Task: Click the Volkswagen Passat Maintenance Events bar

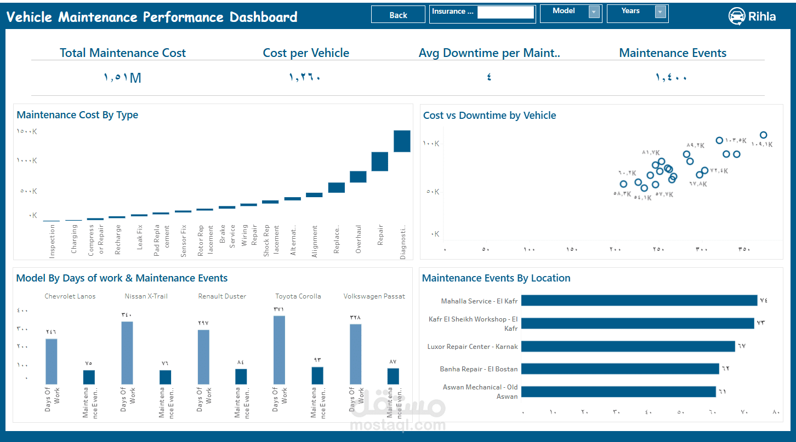Action: pyautogui.click(x=393, y=376)
